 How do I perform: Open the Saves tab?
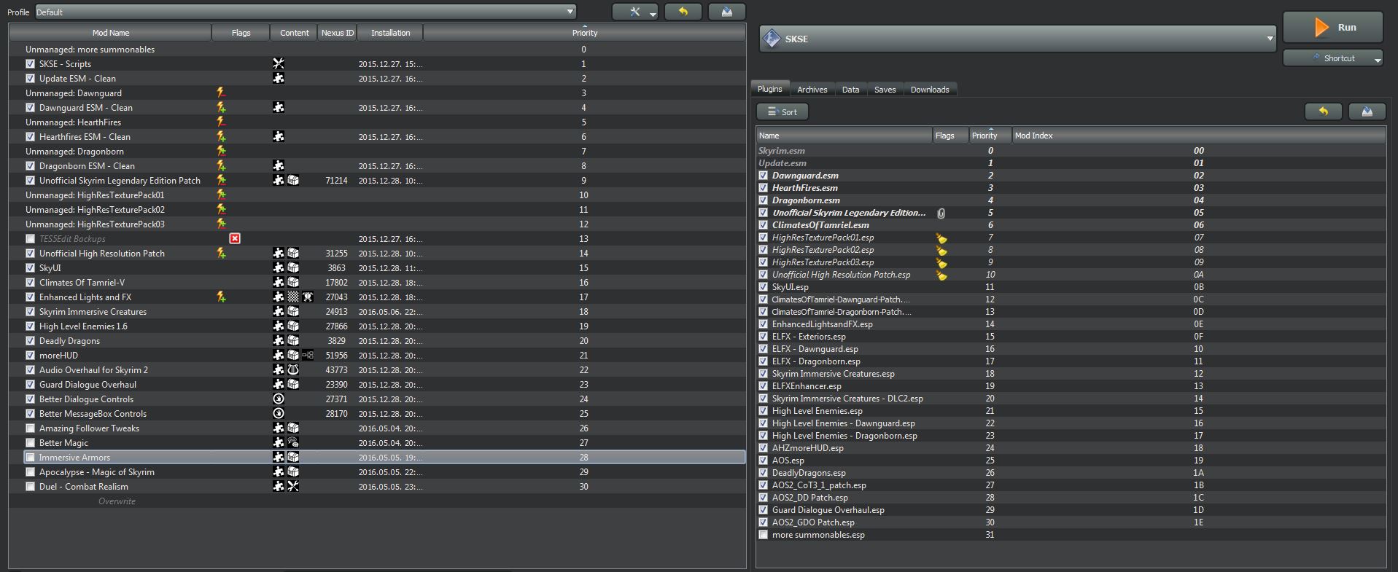885,90
